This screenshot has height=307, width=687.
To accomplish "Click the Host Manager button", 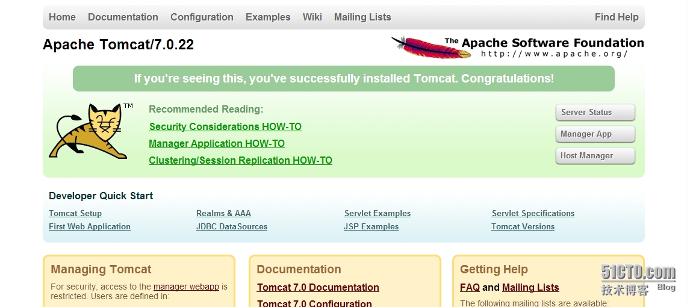I will pos(595,155).
